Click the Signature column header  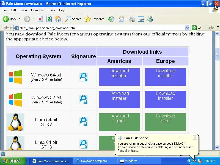point(84,56)
